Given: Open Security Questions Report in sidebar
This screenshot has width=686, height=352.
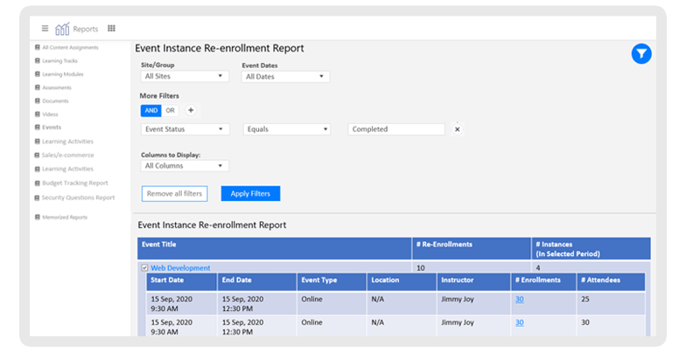Looking at the screenshot, I should 79,197.
